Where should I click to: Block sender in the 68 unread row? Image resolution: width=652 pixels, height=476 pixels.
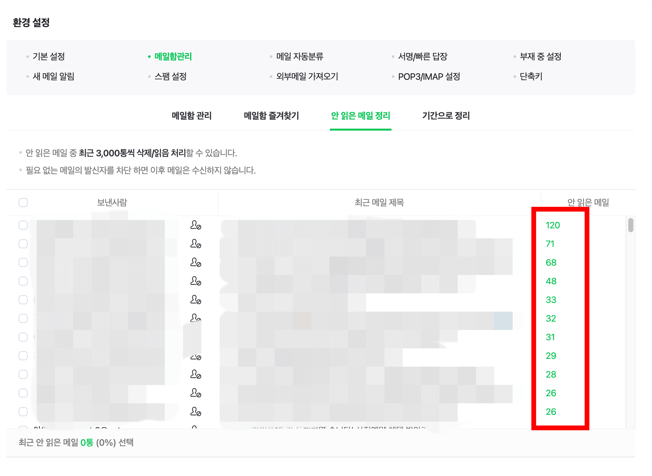(196, 262)
